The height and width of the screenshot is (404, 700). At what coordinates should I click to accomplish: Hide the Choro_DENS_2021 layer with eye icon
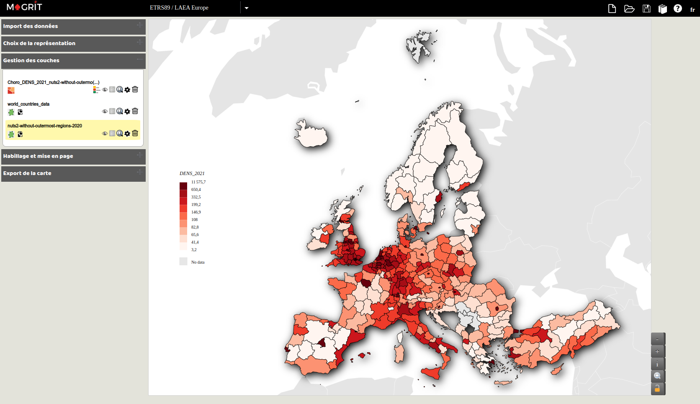pyautogui.click(x=105, y=89)
